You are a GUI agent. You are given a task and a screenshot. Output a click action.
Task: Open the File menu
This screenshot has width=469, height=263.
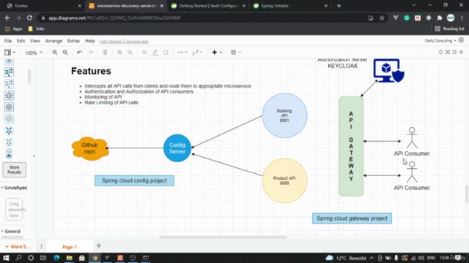[8, 41]
